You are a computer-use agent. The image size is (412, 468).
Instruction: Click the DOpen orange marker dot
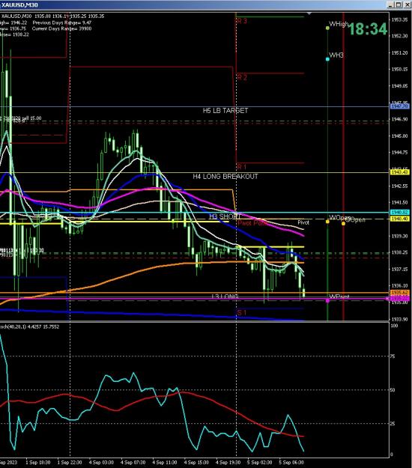(x=343, y=223)
